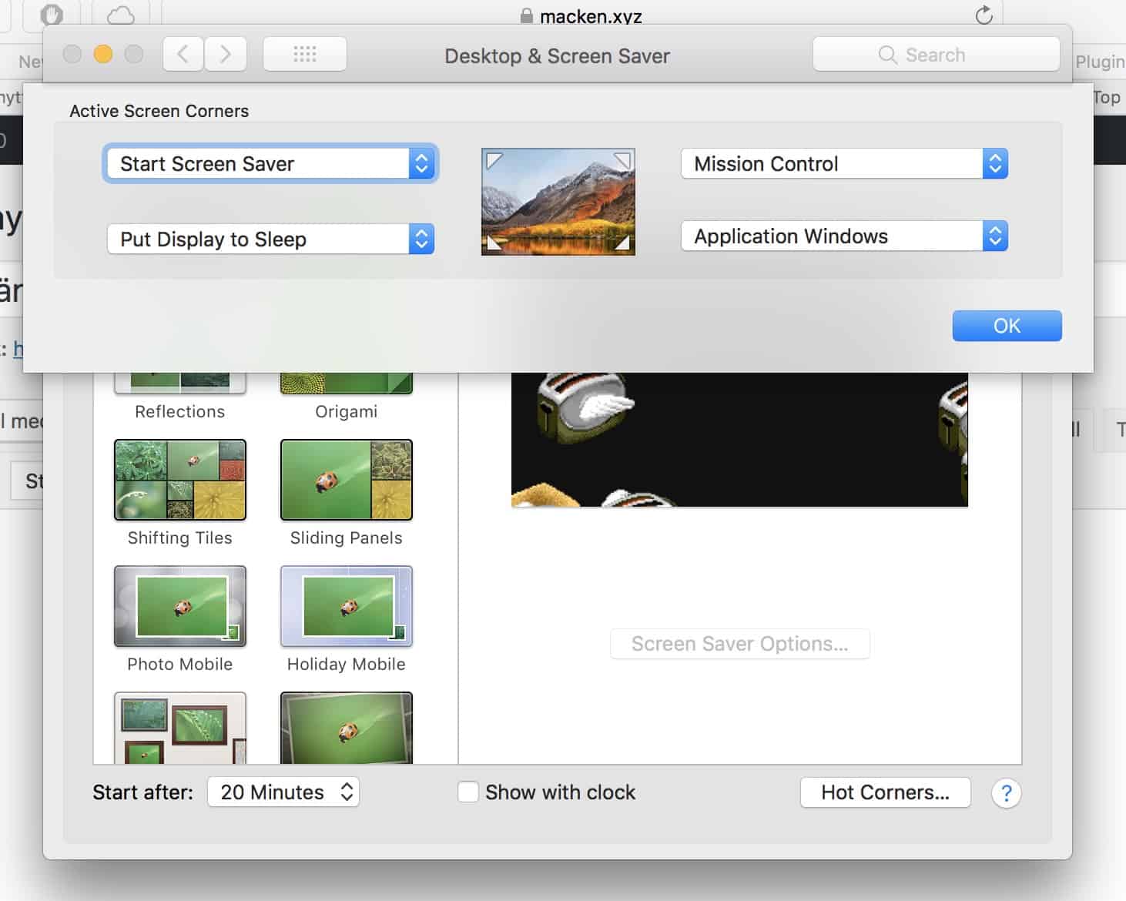Open the Start Screen Saver corner dropdown
1126x901 pixels.
pos(270,164)
